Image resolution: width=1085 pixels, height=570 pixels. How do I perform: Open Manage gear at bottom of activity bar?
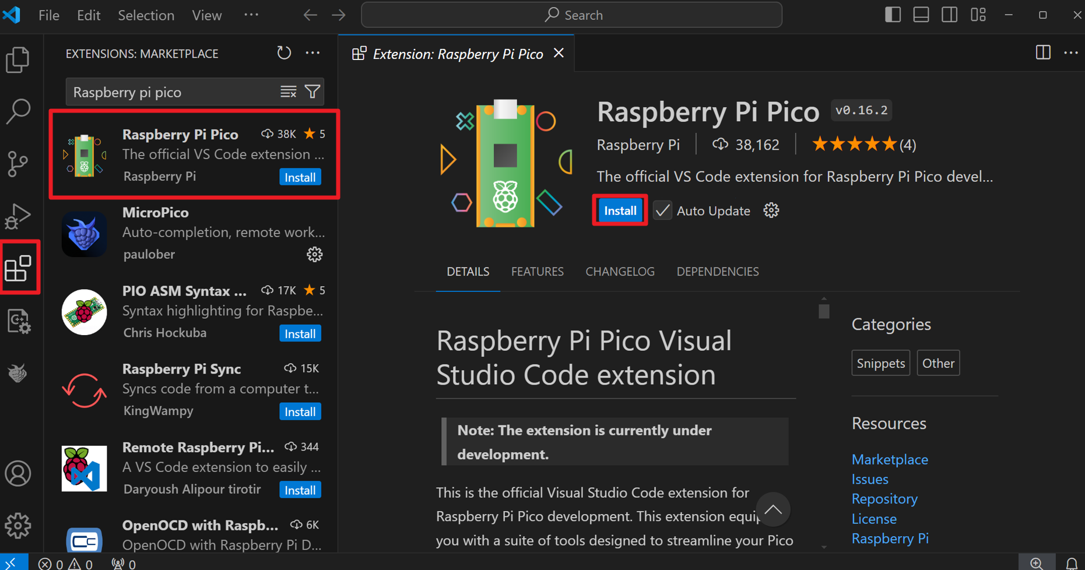point(18,526)
